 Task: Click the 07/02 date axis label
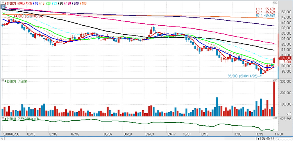pyautogui.click(x=53, y=134)
